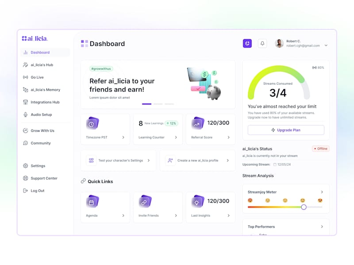Open Create a new ai_licia profile chevron
The height and width of the screenshot is (265, 354).
click(x=227, y=160)
